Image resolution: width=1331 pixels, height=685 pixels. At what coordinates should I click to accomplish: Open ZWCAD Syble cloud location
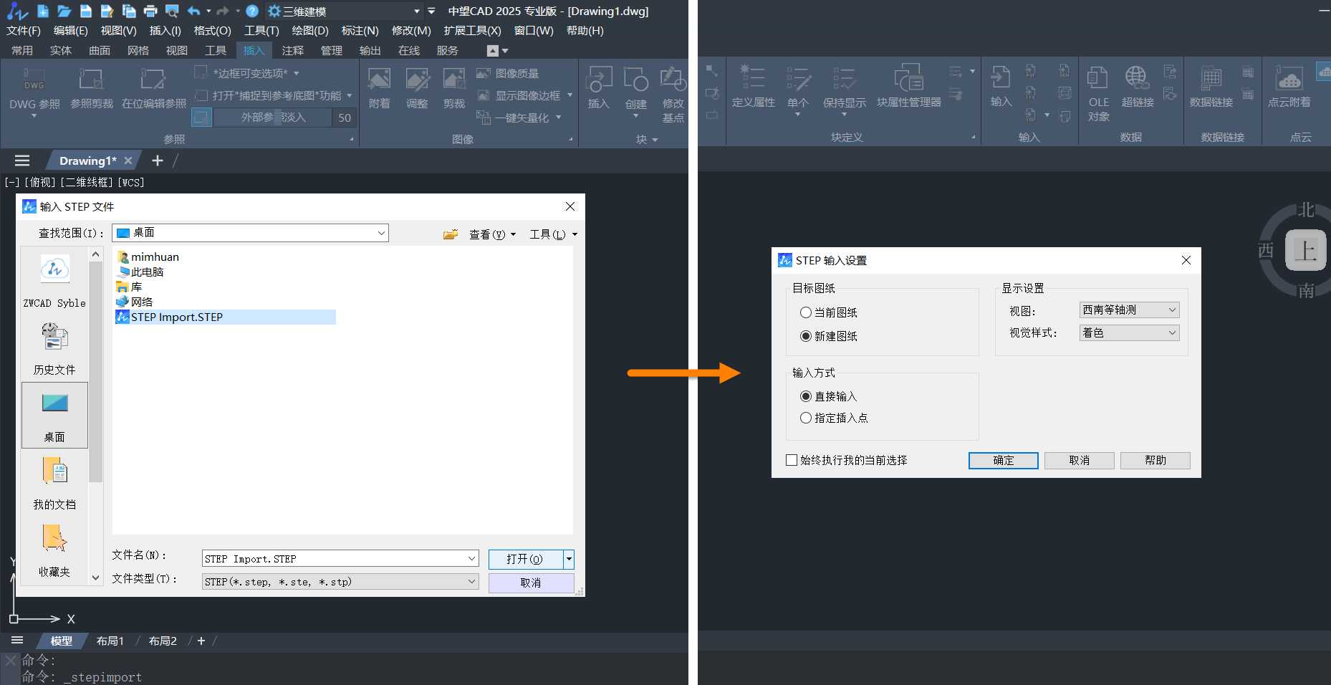54,270
